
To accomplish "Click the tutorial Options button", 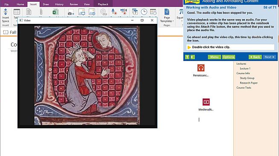I will (229, 57).
